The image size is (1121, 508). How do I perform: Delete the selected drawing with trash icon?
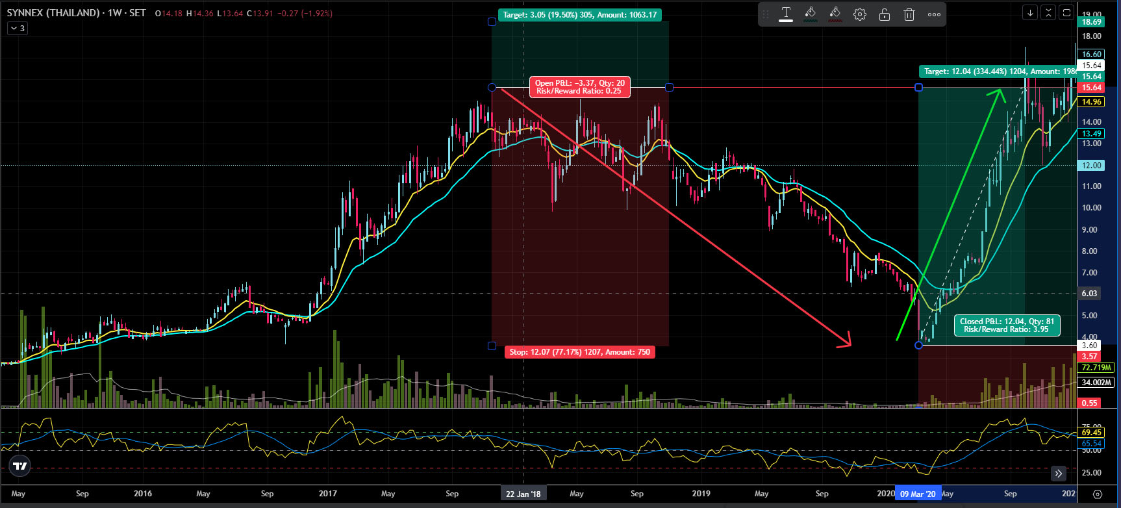tap(909, 14)
